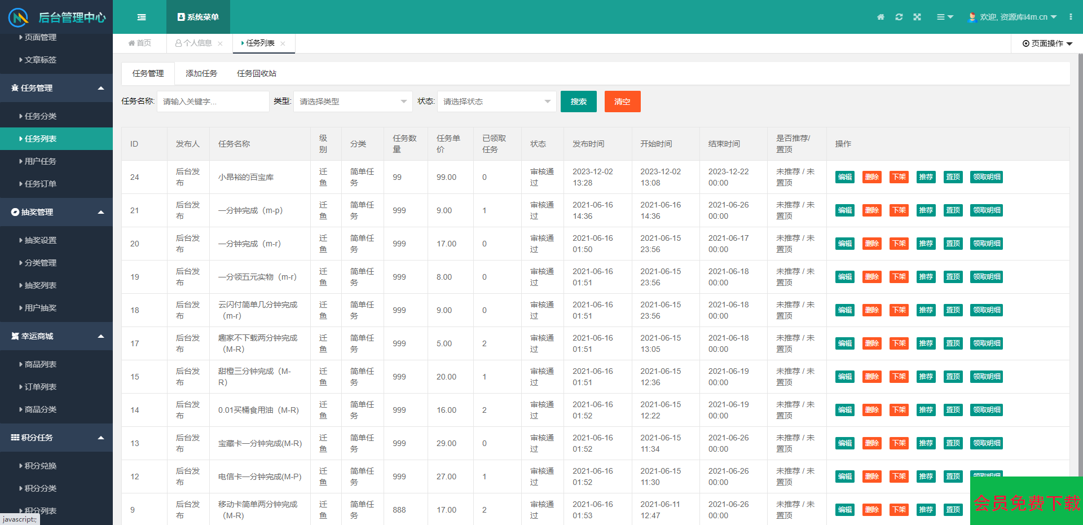
Task: Click the vertical three-dot more icon
Action: 1071,17
